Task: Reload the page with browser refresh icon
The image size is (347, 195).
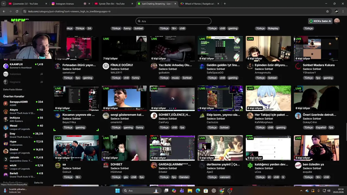Action: click(17, 11)
